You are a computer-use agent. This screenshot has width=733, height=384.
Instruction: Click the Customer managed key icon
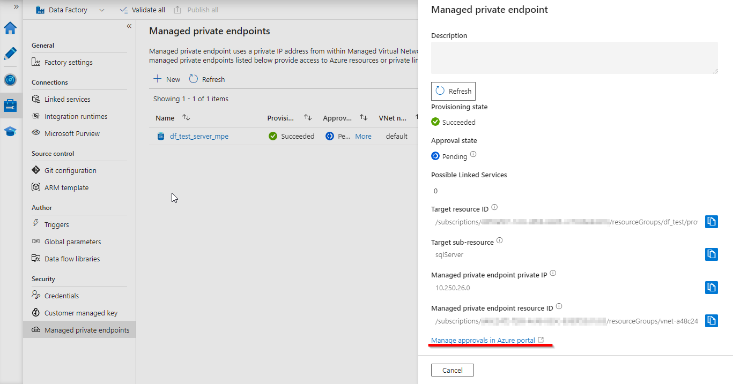[x=36, y=313]
